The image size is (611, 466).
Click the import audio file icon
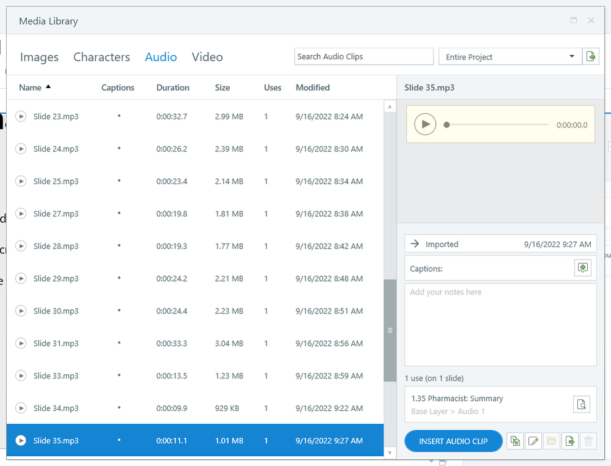tap(591, 56)
